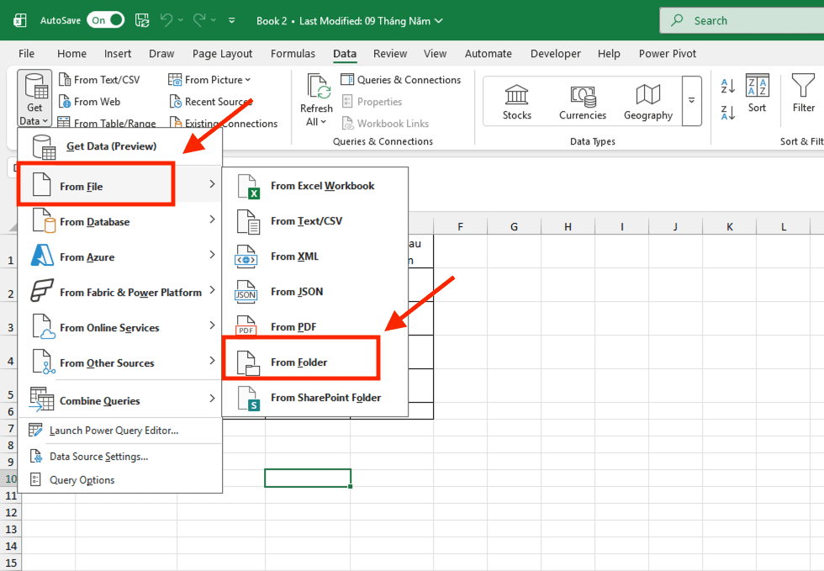Screen dimensions: 824x571
Task: Click Sort A to Z icon
Action: pos(728,86)
